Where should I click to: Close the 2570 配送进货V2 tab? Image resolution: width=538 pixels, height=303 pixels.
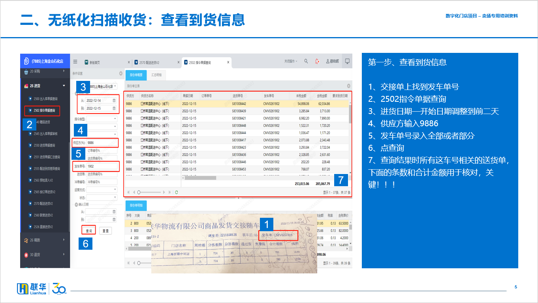[178, 62]
